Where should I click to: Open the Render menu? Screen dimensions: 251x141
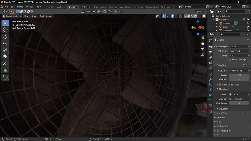coord(20,7)
